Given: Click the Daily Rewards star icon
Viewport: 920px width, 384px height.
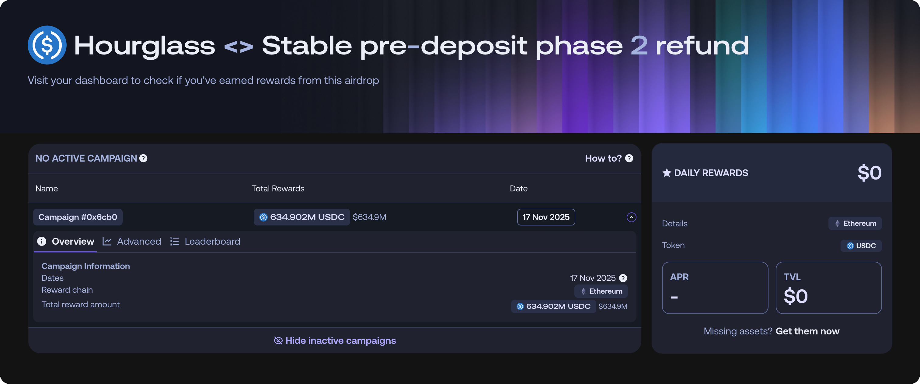Looking at the screenshot, I should [667, 173].
